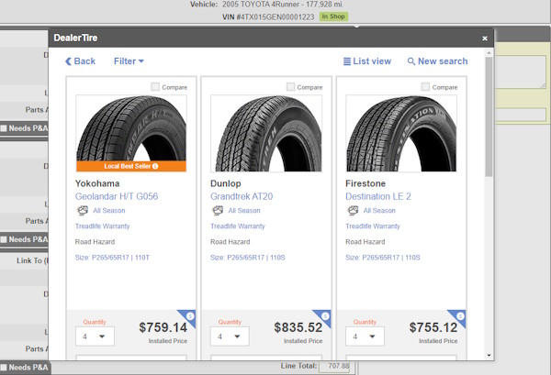
Task: Click the All Season icon for Dunlop
Action: click(x=217, y=210)
